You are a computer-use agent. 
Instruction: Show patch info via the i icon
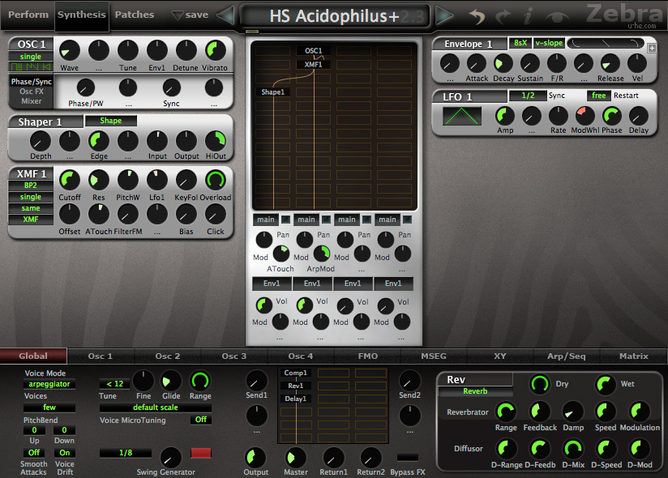[x=529, y=16]
